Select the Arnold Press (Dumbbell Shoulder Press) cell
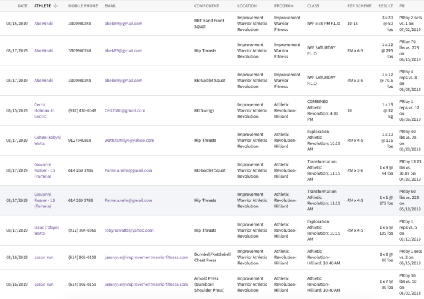424x299 pixels. 210,284
